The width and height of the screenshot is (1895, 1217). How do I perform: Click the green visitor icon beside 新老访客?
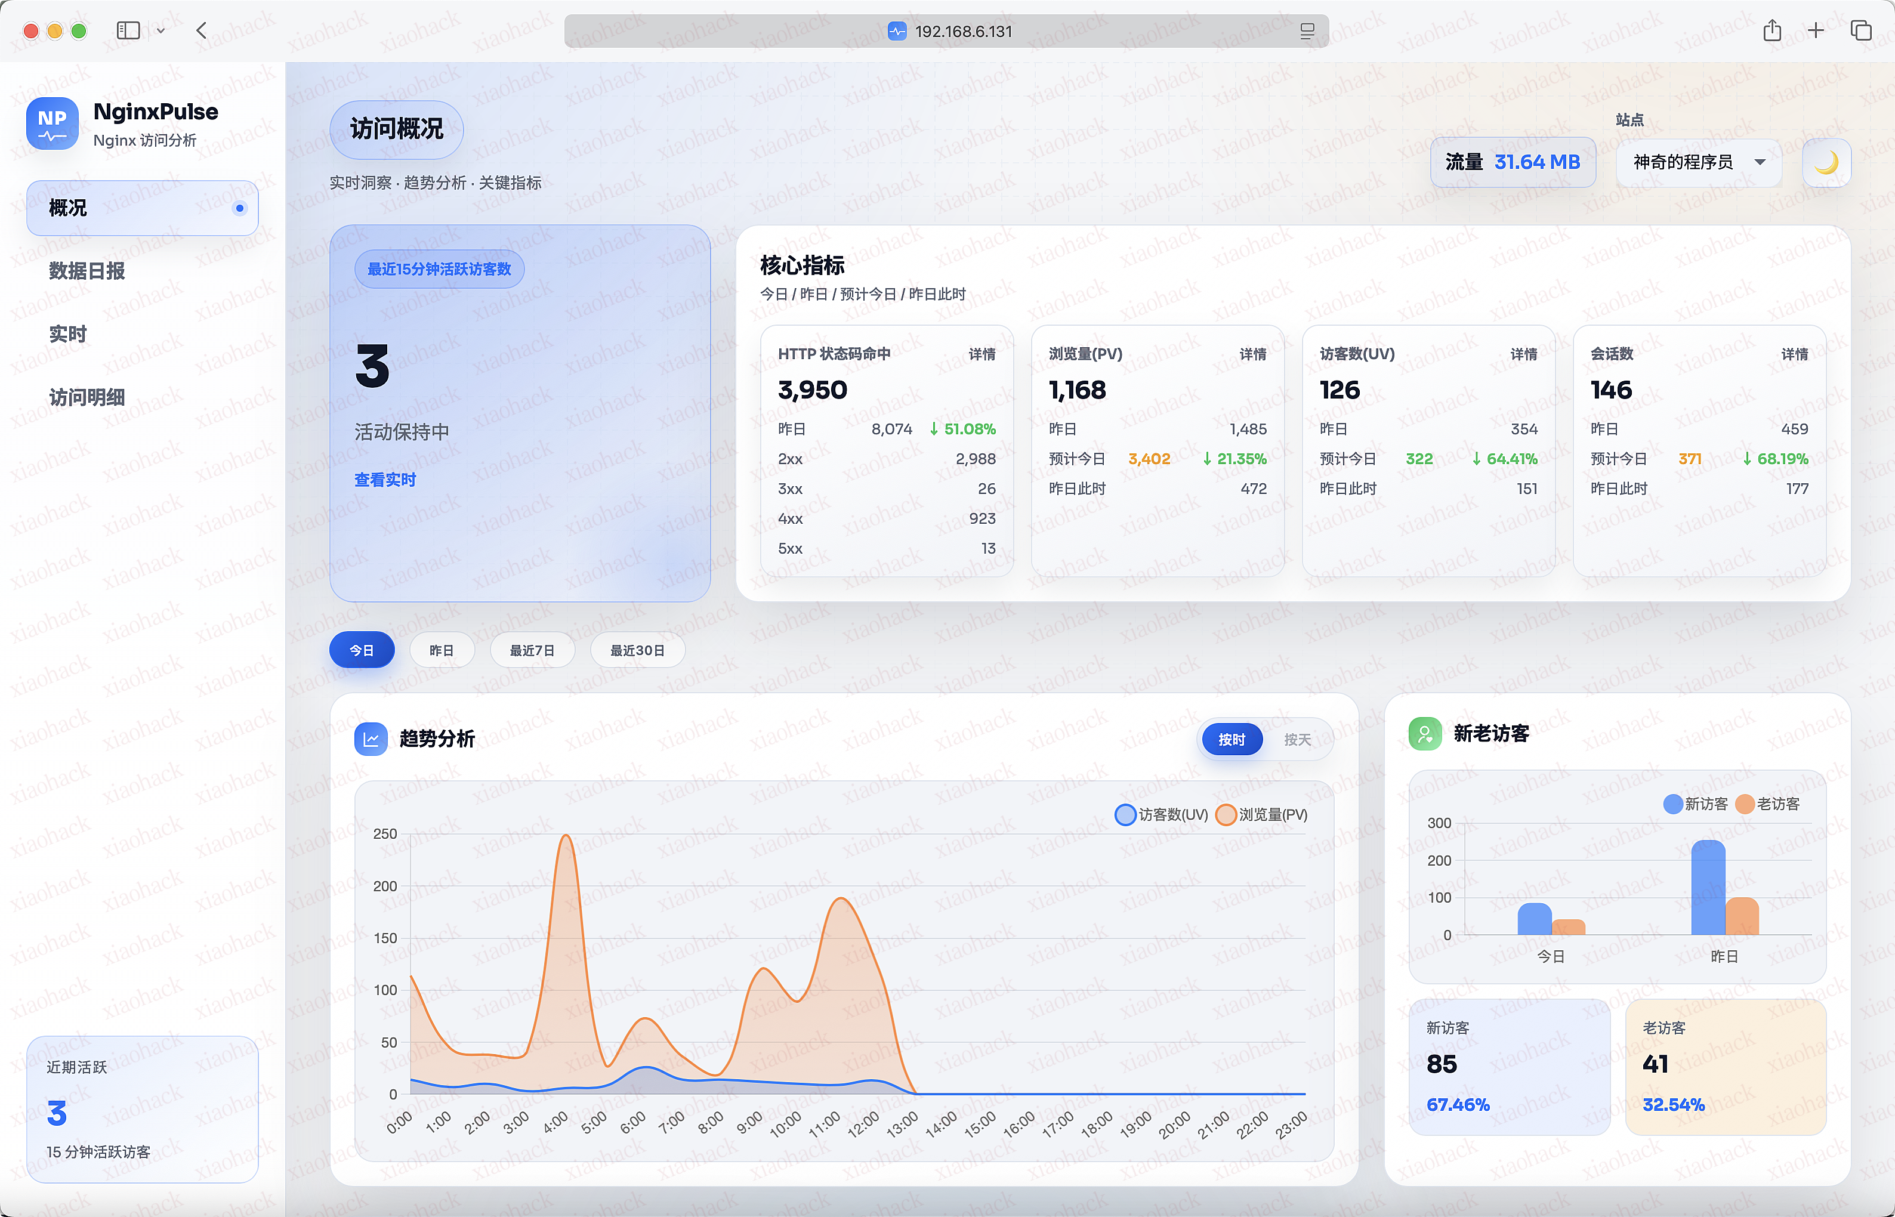tap(1425, 733)
